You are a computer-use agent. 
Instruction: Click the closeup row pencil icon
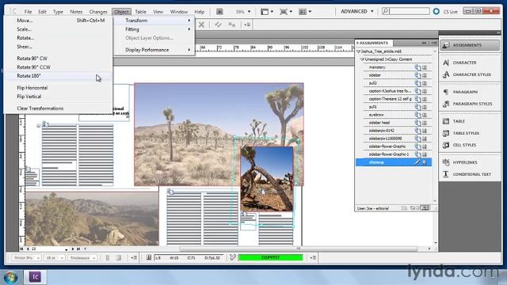417,162
